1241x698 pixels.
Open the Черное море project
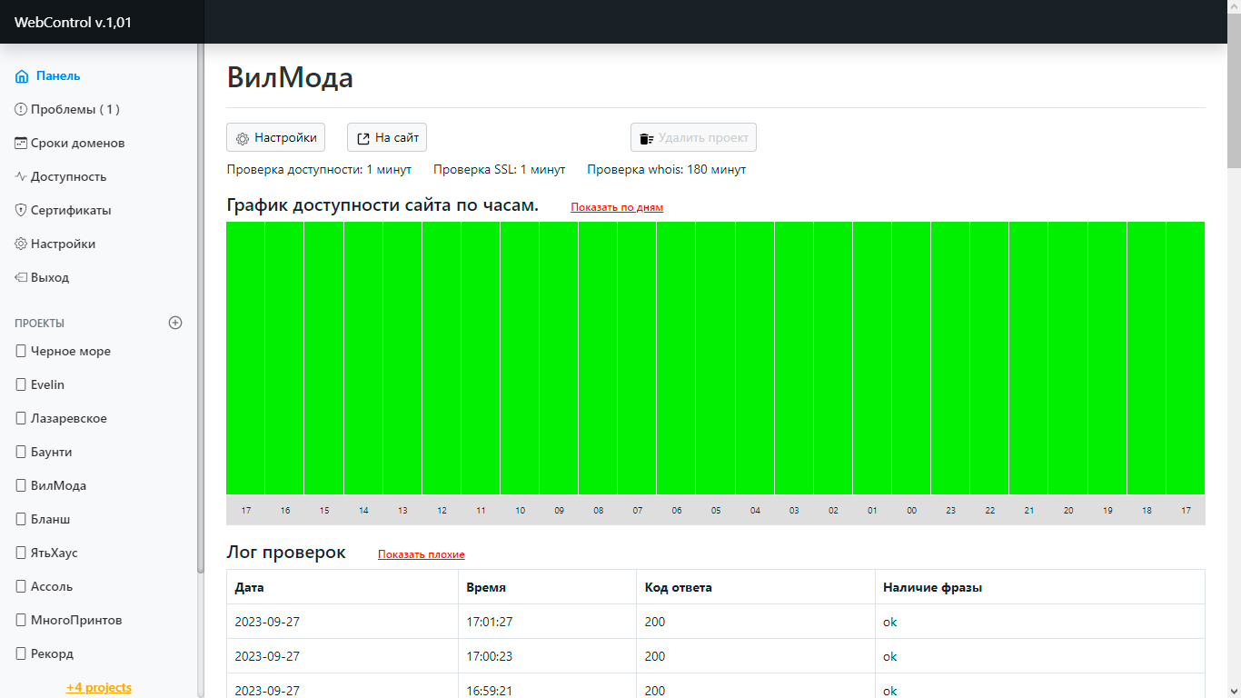pos(70,351)
